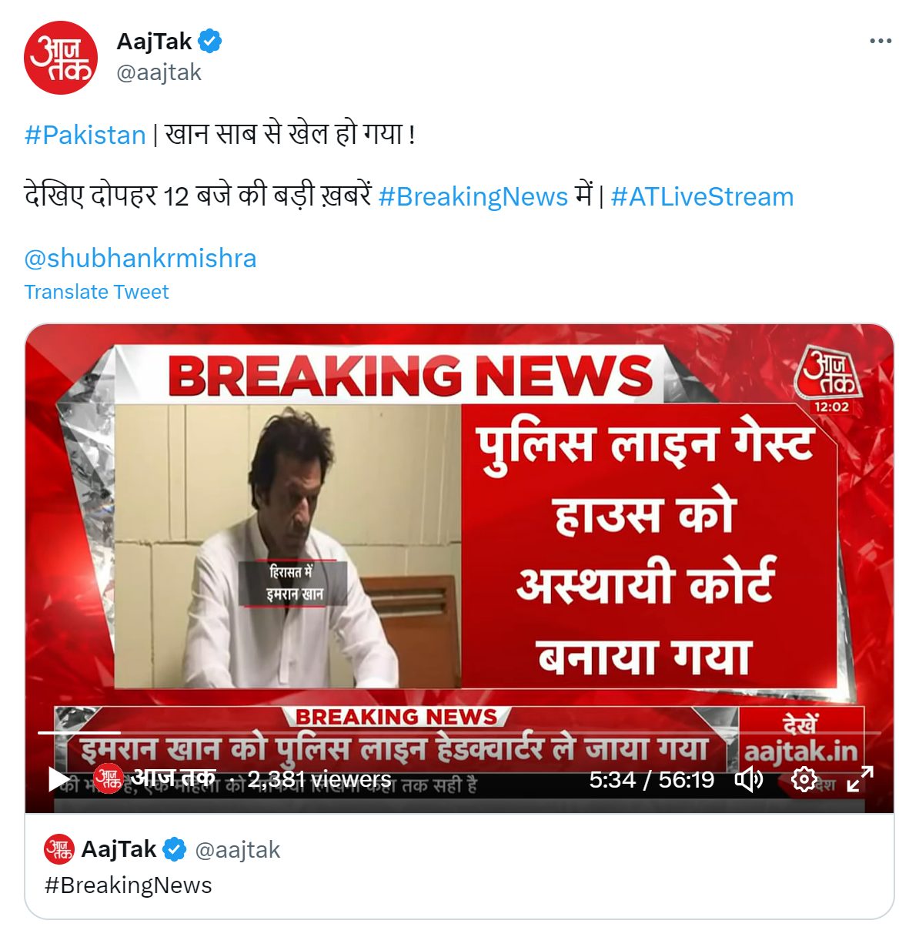Open the AajTak display name at top

[x=154, y=41]
